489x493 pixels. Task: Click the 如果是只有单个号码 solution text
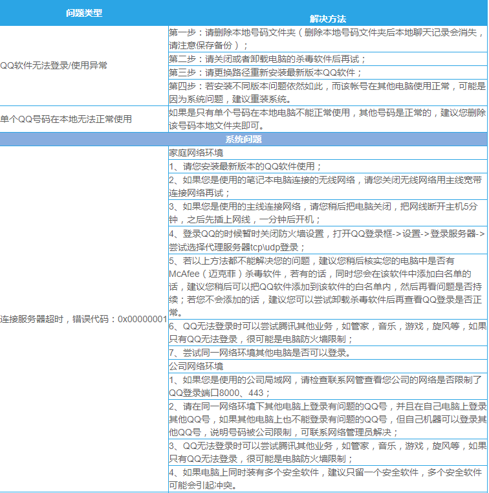pos(328,119)
